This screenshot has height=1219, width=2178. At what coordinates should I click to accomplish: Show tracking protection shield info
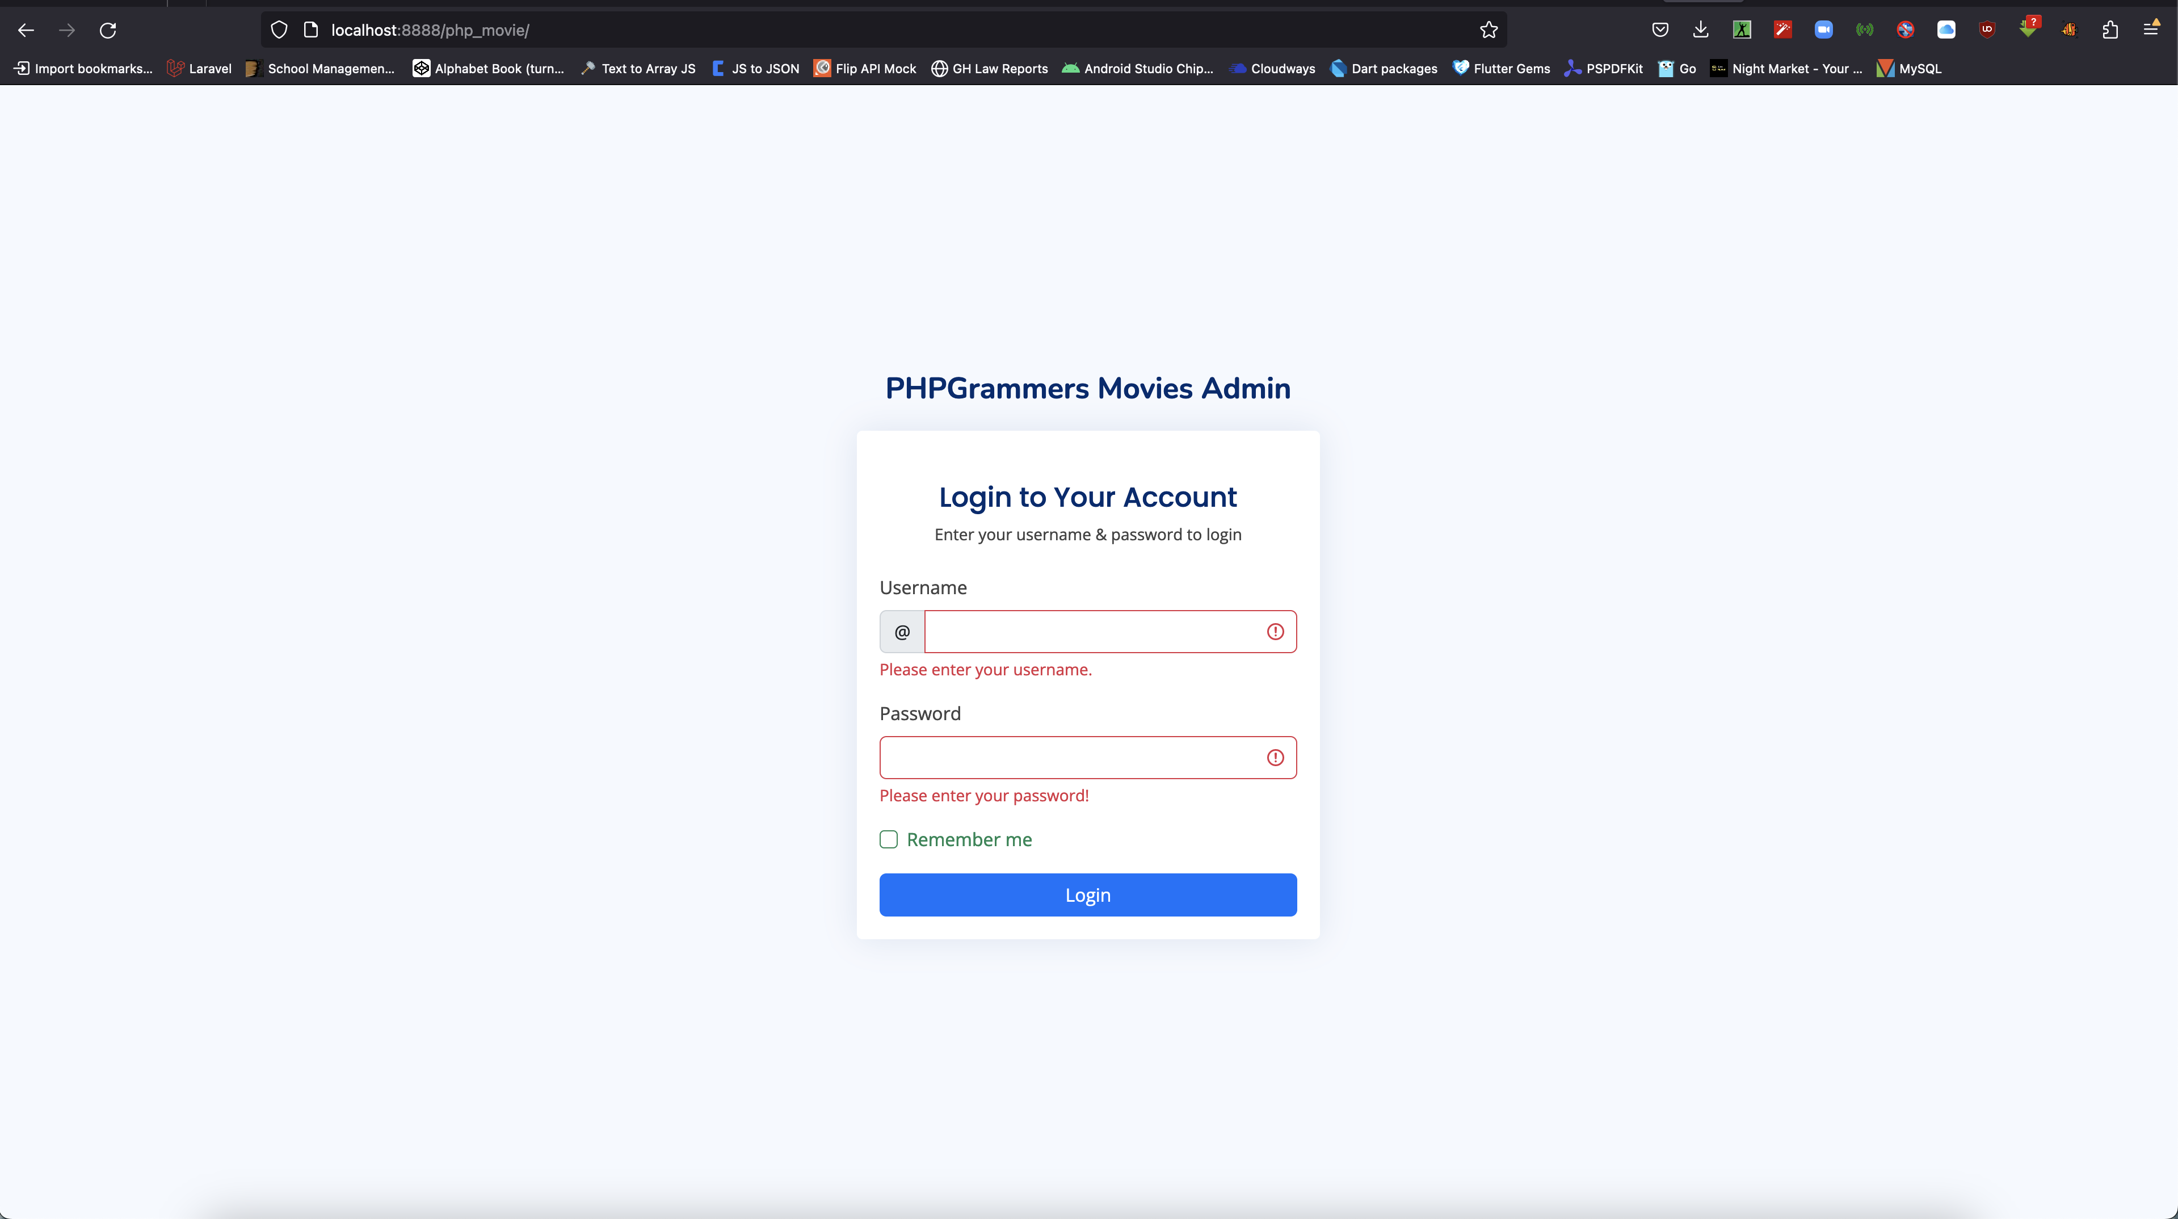pyautogui.click(x=279, y=31)
